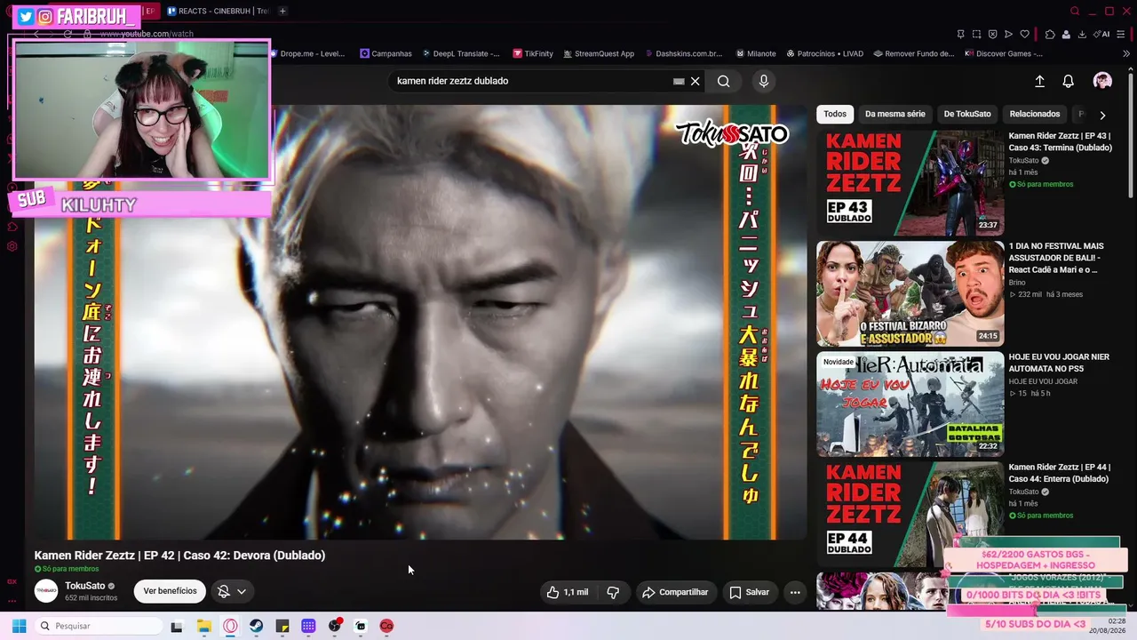Screen dimensions: 1137x640
Task: Click the YouTube search magnifier button
Action: [x=724, y=81]
